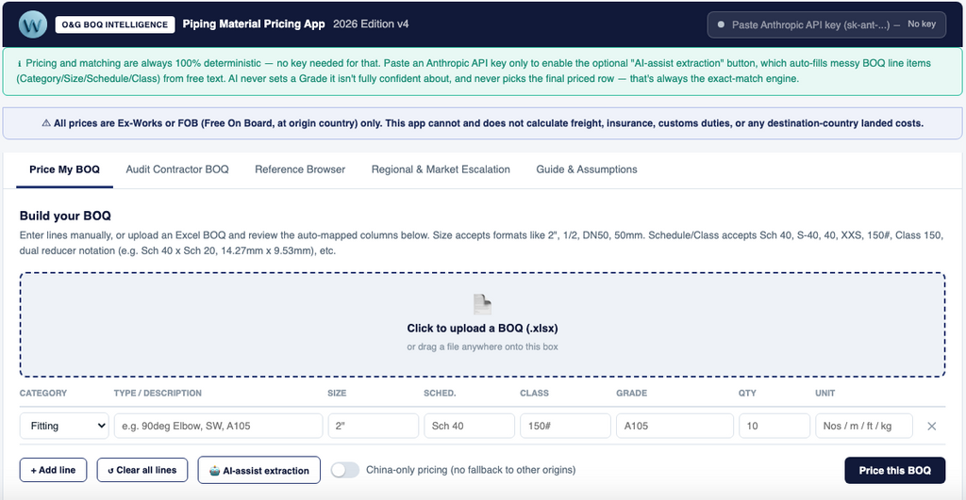This screenshot has height=500, width=966.
Task: Open the Category dropdown showing Fitting
Action: click(65, 427)
